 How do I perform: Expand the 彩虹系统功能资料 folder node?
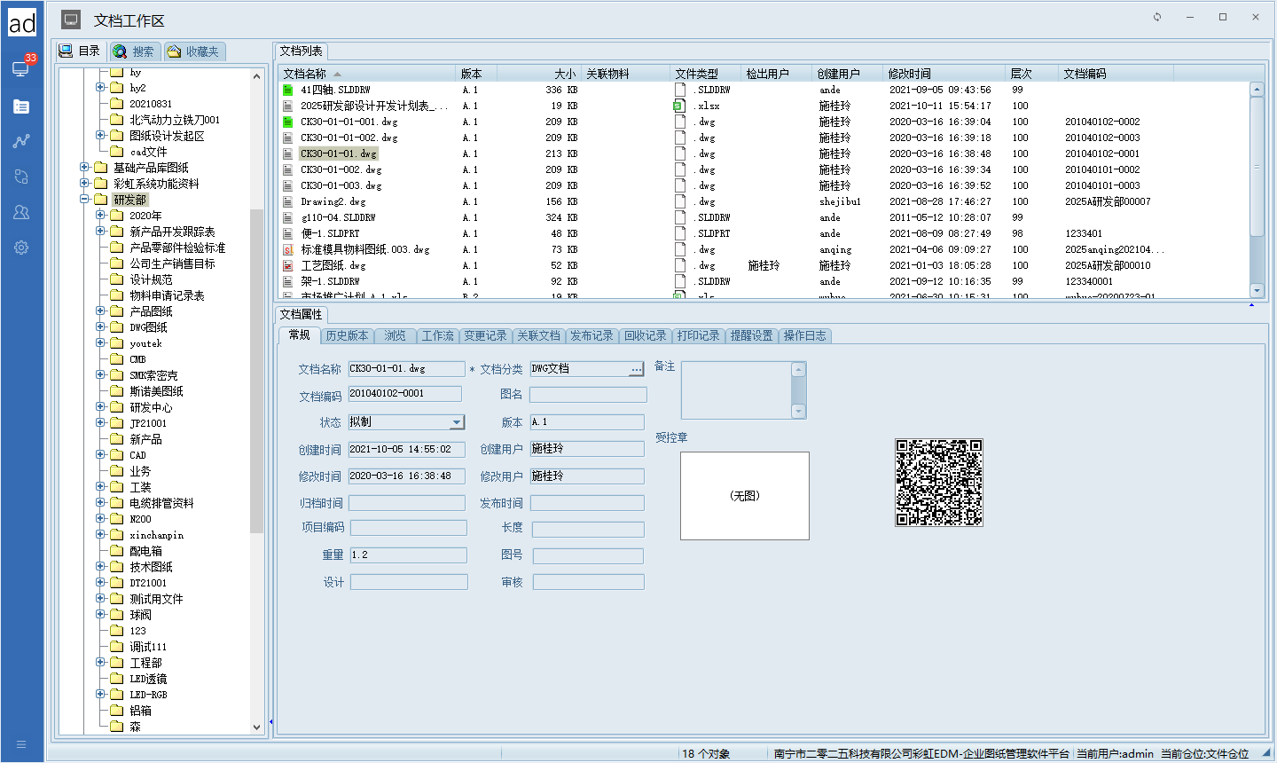(84, 184)
